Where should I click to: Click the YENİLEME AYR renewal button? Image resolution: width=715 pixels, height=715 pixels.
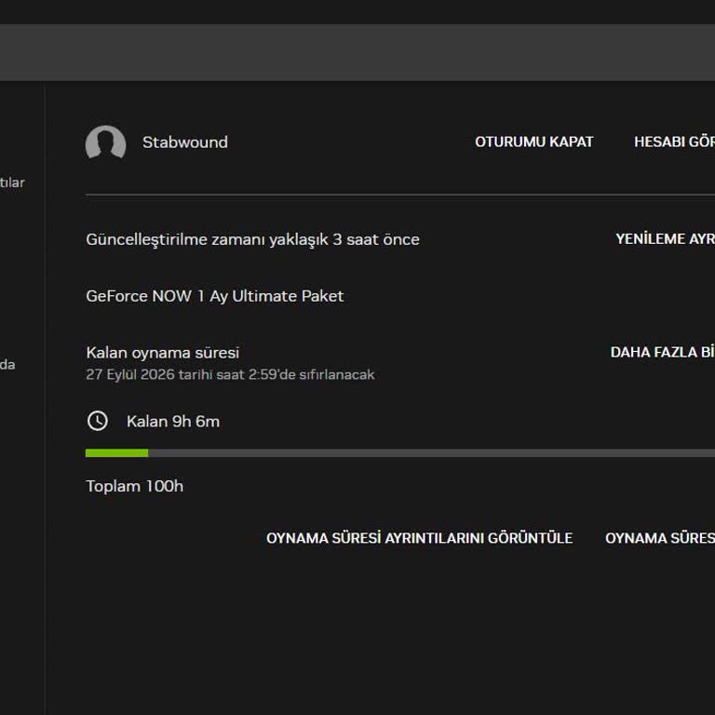pos(665,239)
